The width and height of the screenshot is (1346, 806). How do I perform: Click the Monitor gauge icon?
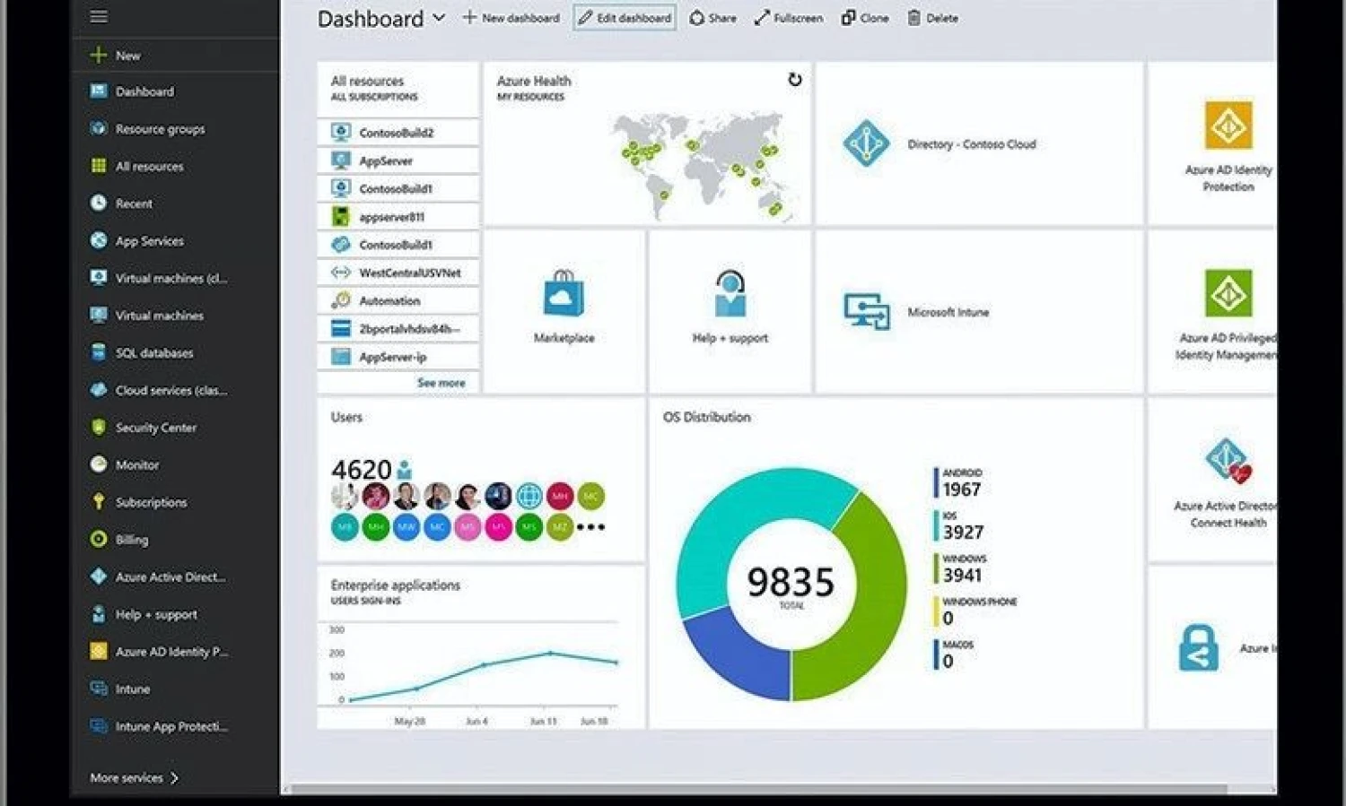point(99,464)
